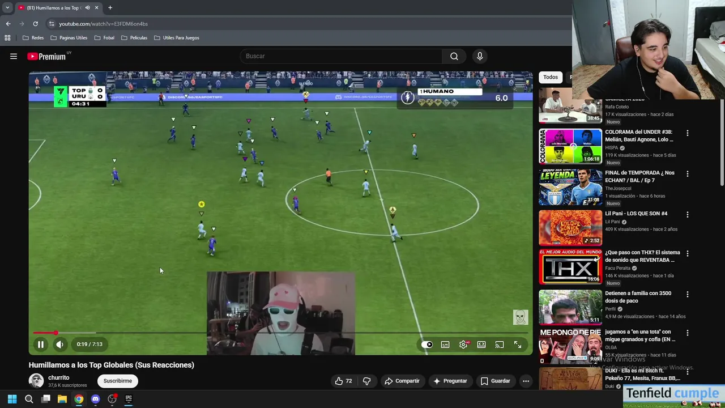Click the Humillamos a los Top Globales title
Screen dimensions: 725x408
(112, 365)
